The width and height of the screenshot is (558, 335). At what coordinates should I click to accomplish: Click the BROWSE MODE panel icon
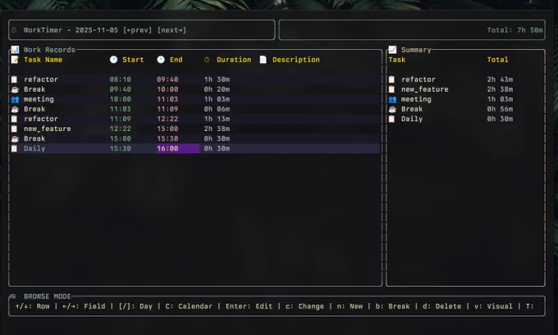click(x=13, y=297)
